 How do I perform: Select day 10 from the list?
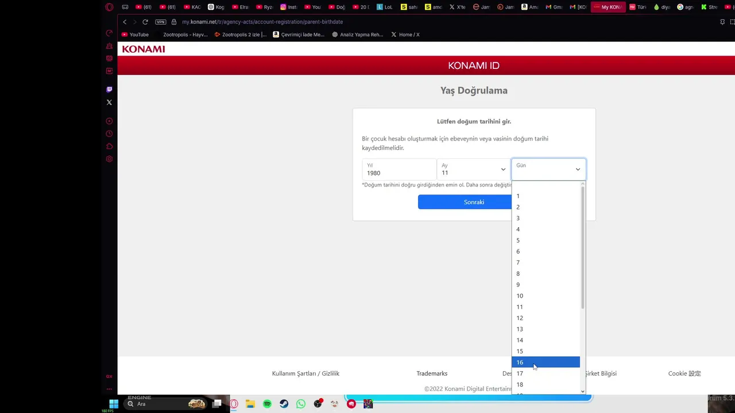point(546,295)
